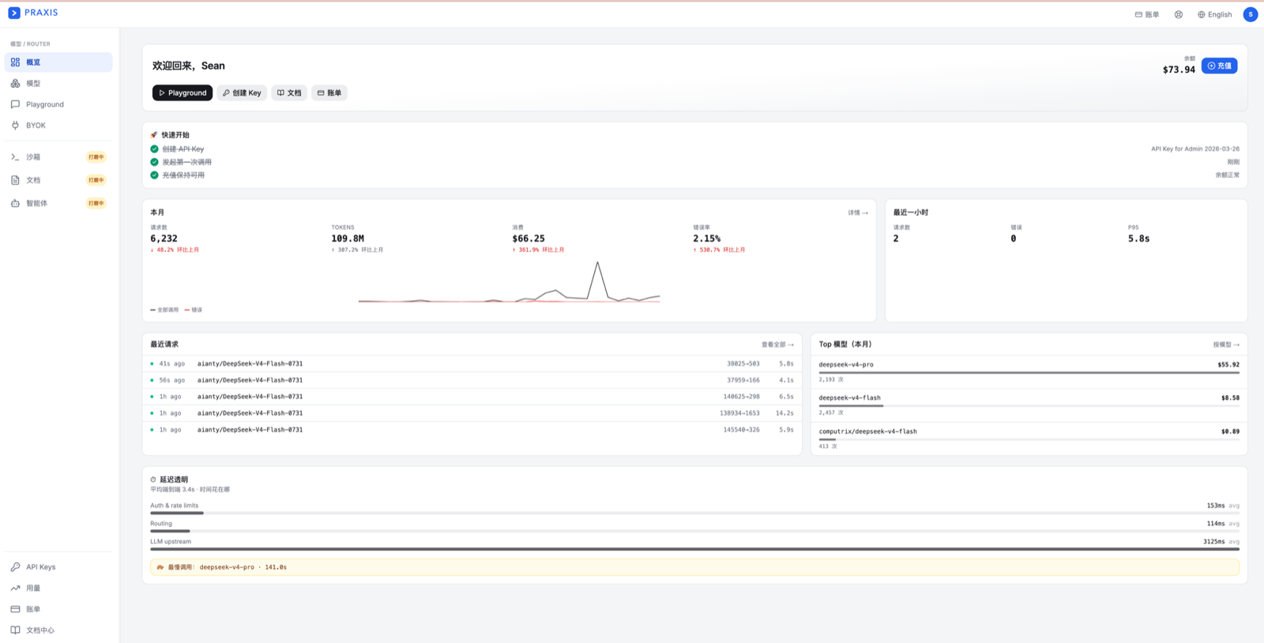Click the $73.94 balance amount
This screenshot has width=1264, height=643.
1179,70
